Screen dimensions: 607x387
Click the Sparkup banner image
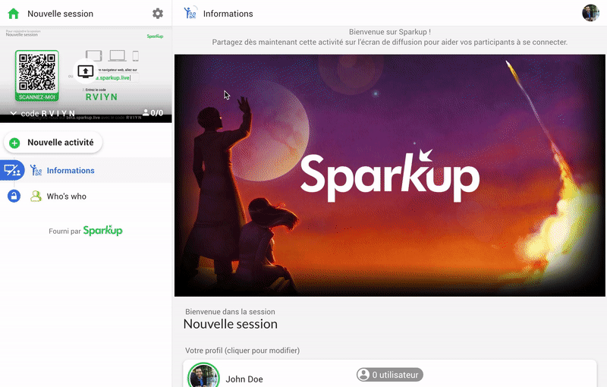[389, 175]
